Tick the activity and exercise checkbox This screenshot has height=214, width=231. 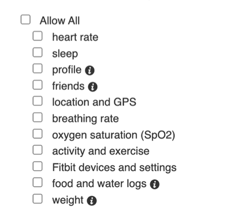[38, 150]
